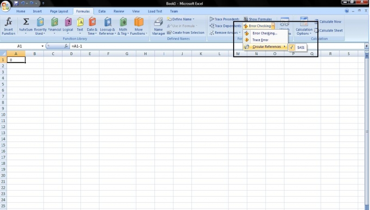
Task: Select the checked $A$1 circular reference
Action: [298, 47]
